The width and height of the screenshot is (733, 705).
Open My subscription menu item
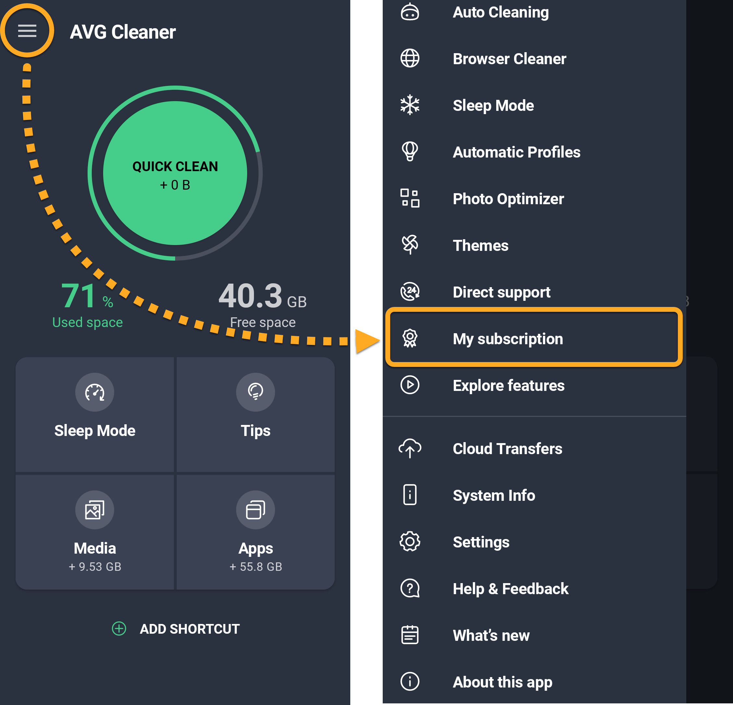508,339
